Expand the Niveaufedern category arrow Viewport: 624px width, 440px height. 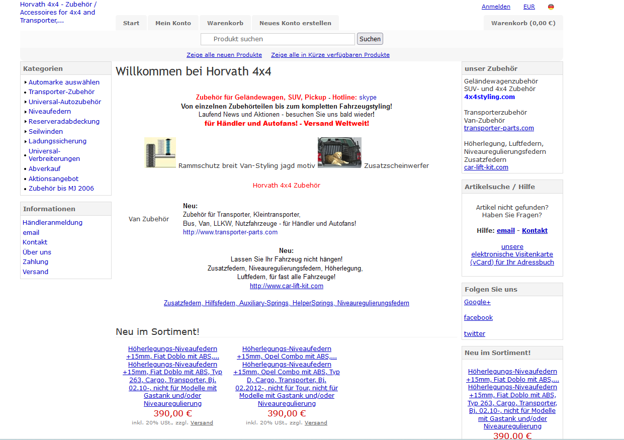pos(26,112)
